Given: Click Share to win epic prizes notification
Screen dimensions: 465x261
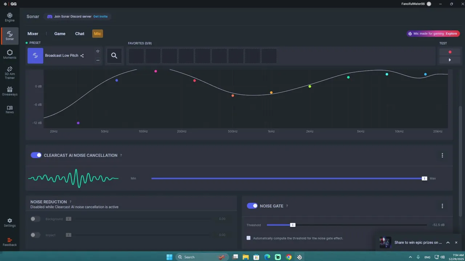Looking at the screenshot, I should coord(418,243).
